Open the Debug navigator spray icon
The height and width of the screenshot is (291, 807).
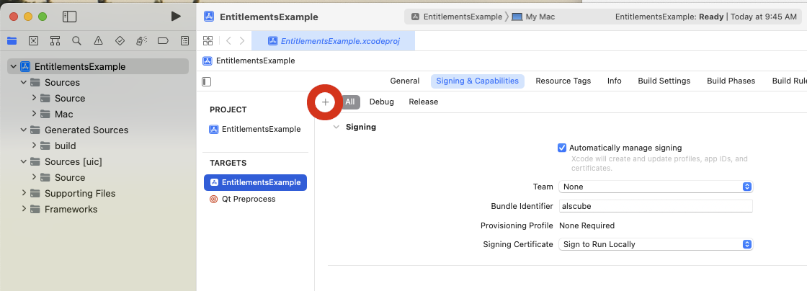[141, 40]
